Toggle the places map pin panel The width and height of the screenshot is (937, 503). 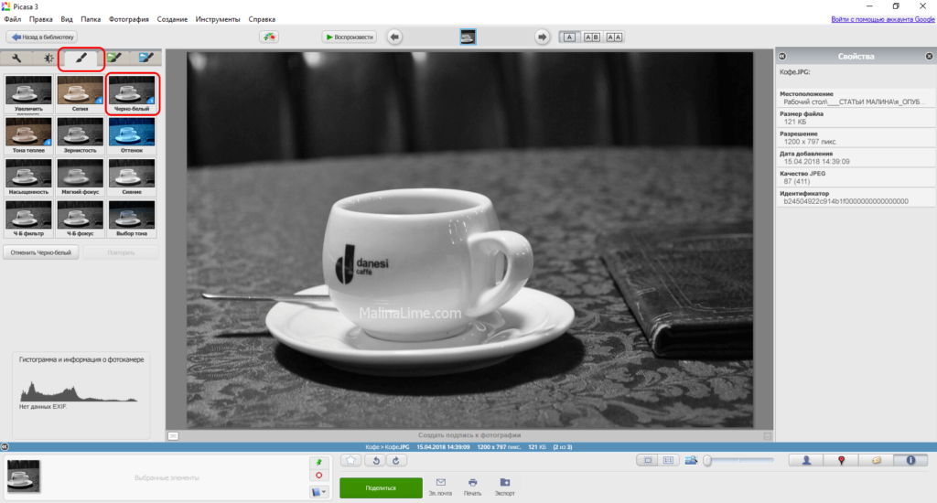(x=841, y=460)
